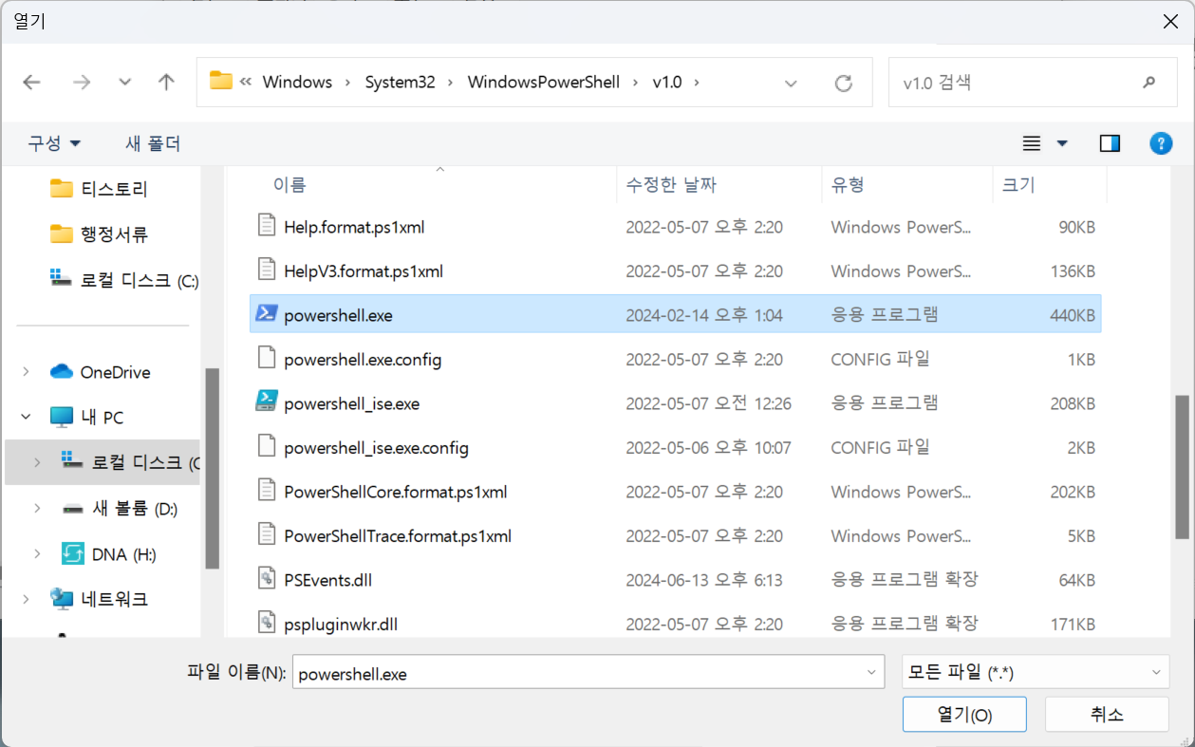Expand the 새 볼륨 (D:) node
The width and height of the screenshot is (1195, 747).
point(37,509)
